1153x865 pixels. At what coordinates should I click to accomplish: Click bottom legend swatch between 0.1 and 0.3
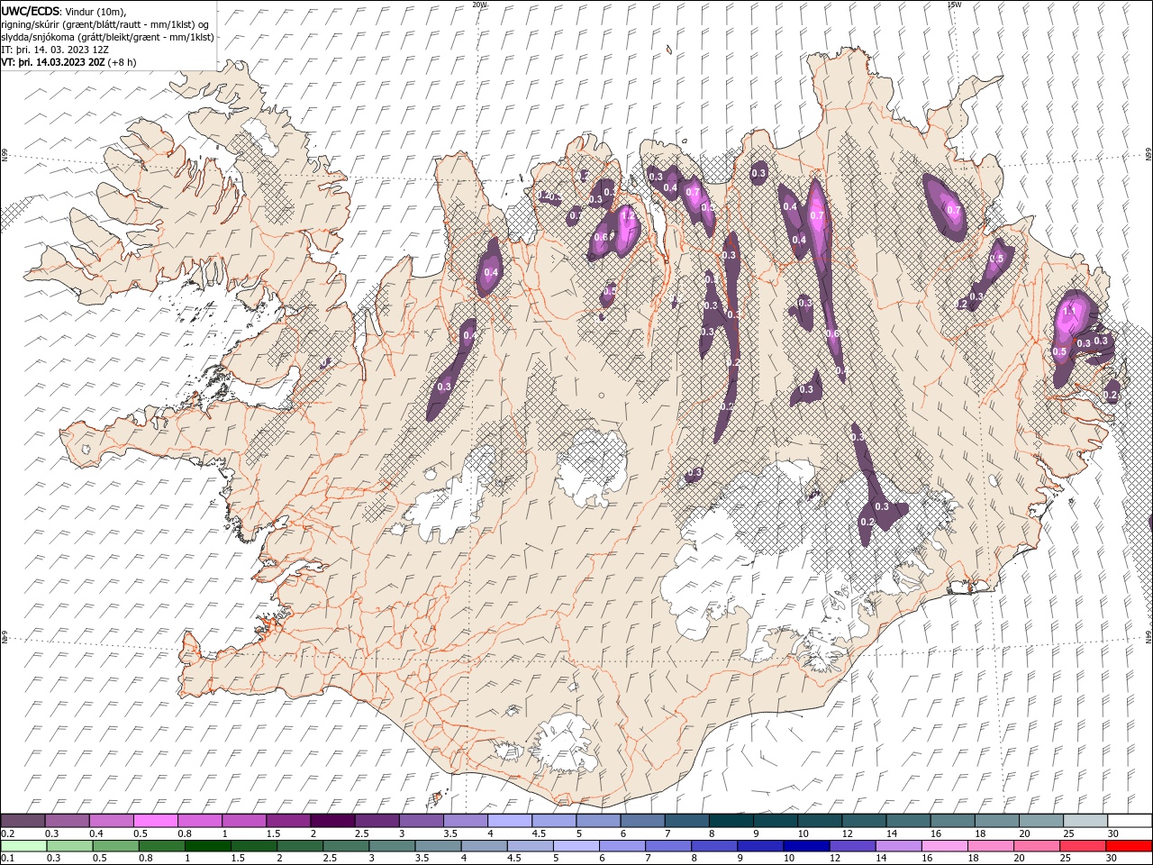[x=23, y=846]
